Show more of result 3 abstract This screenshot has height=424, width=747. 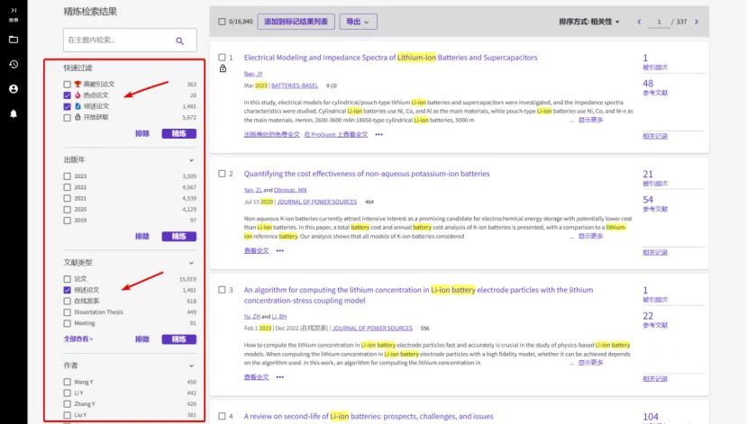point(591,363)
